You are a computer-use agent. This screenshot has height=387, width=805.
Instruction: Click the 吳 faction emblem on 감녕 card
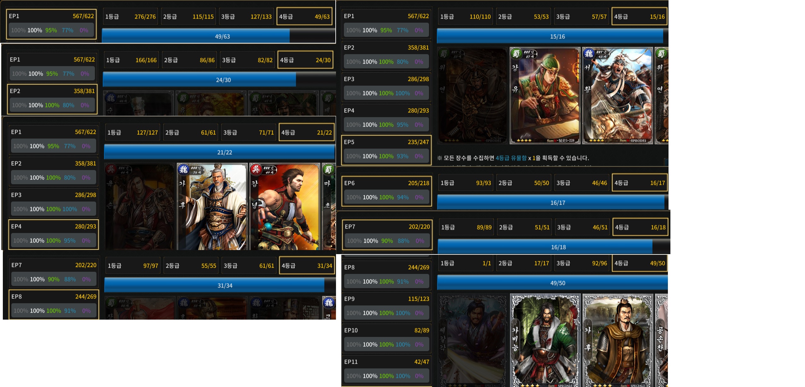pyautogui.click(x=256, y=170)
